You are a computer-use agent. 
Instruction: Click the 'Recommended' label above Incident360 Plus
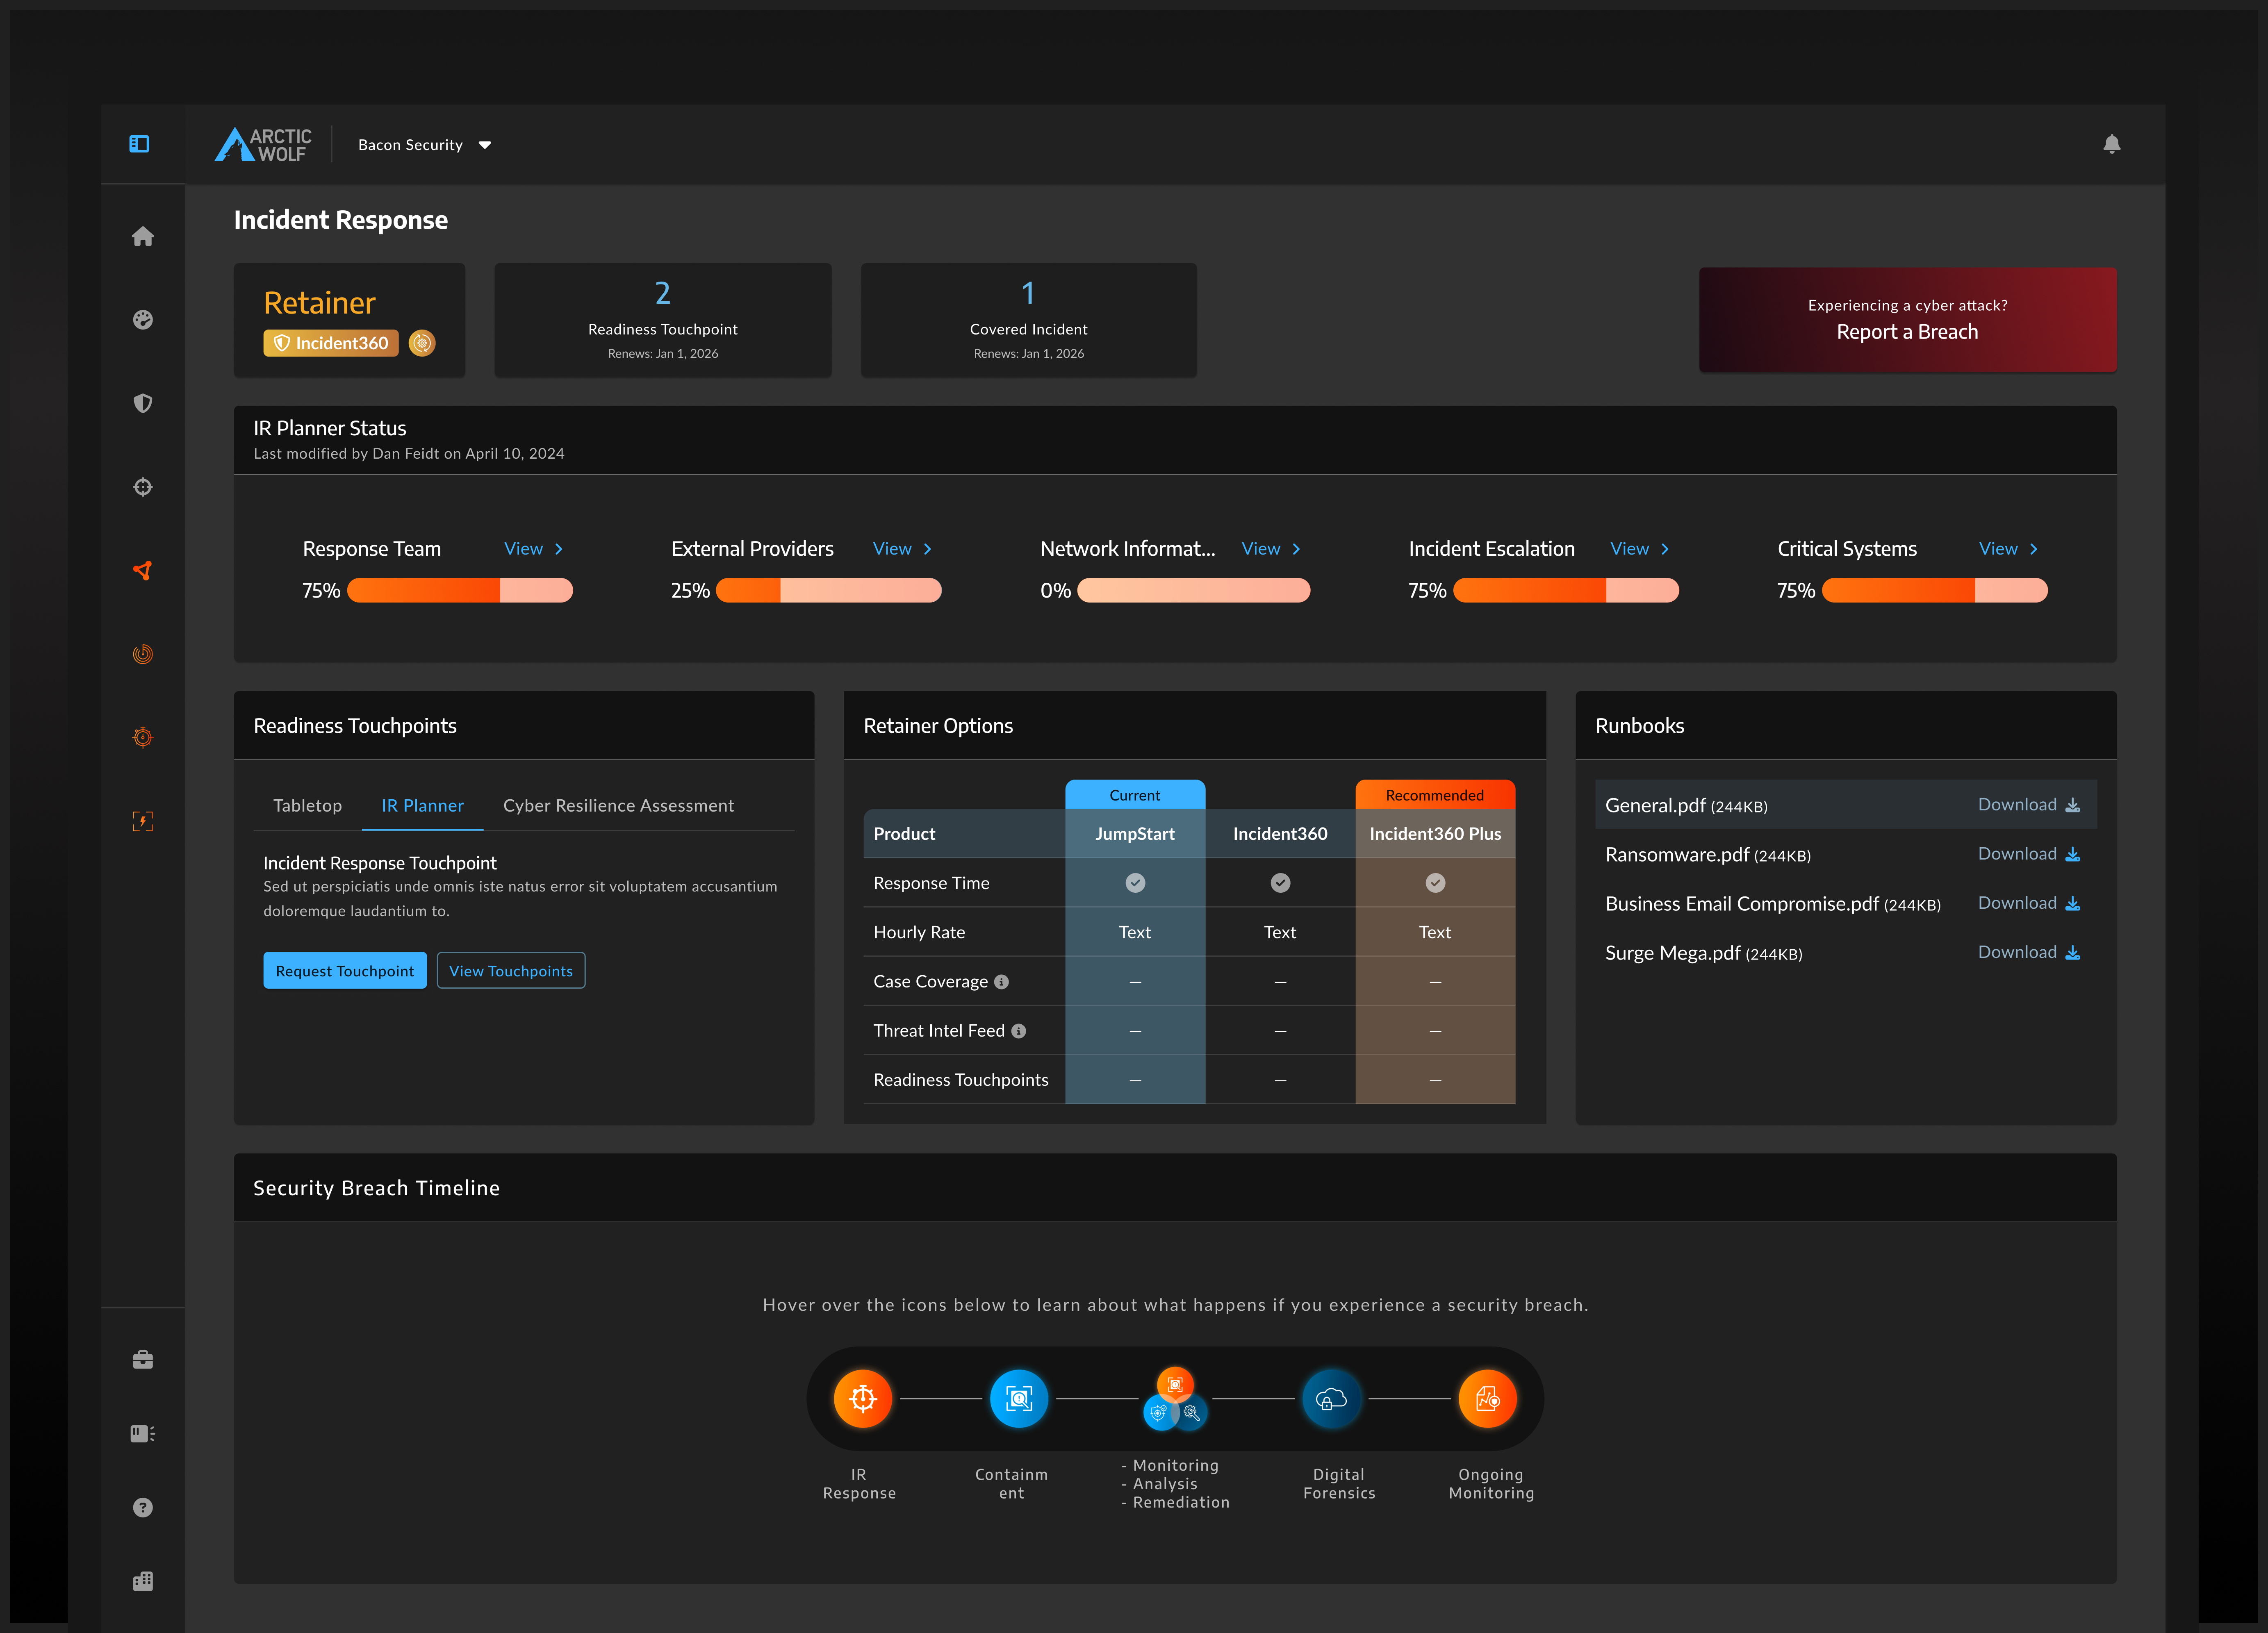1435,795
